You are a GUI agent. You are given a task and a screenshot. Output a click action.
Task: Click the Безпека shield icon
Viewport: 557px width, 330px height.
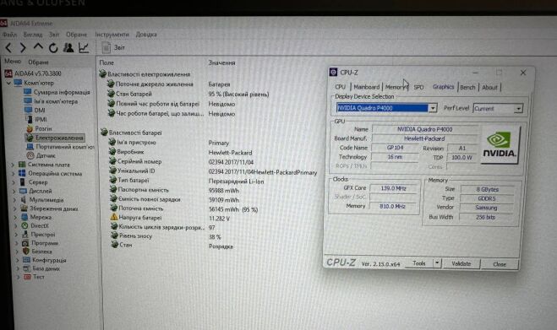[25, 252]
